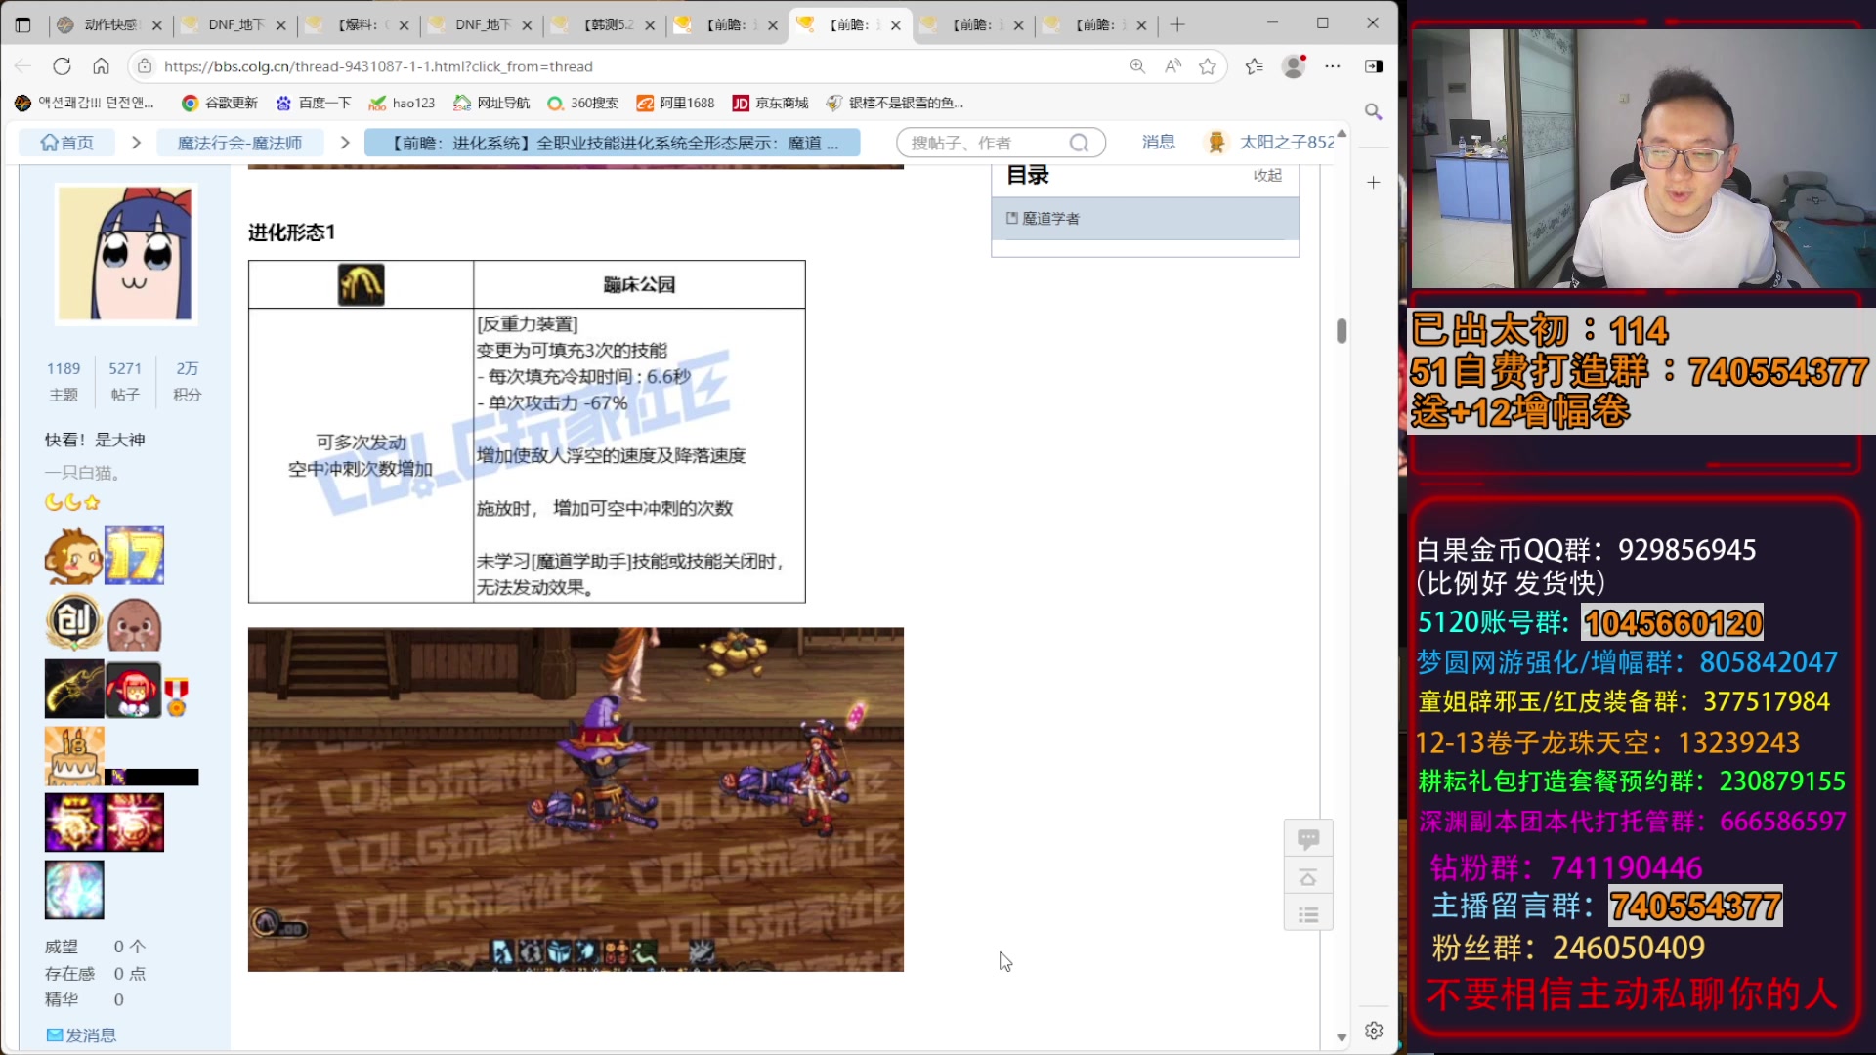Open the 阿里1688 bookmark

(x=675, y=103)
